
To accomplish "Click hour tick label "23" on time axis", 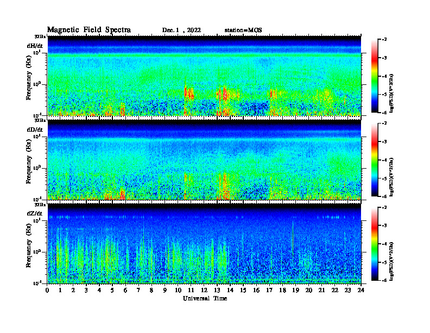I will click(x=347, y=291).
